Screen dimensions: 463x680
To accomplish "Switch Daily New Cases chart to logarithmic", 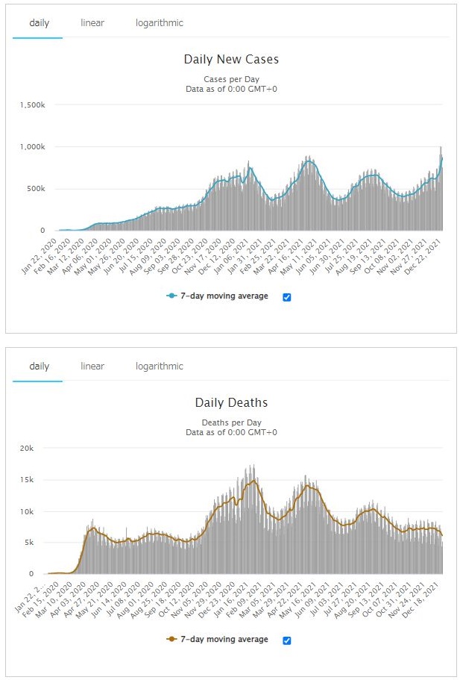I will click(159, 23).
